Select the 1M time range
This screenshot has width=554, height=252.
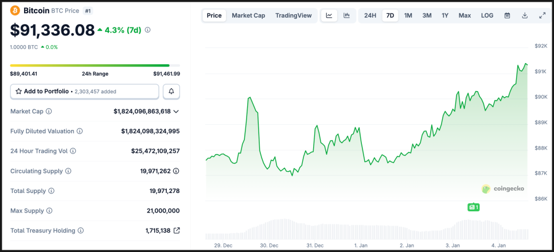tap(408, 15)
